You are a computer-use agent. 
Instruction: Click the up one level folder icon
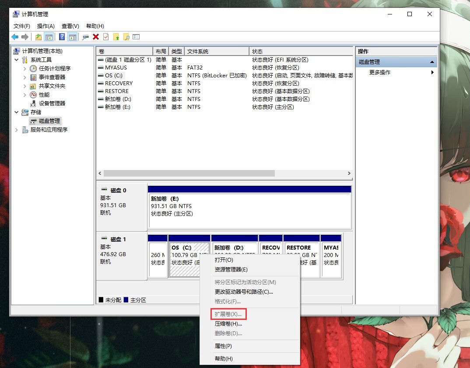pos(39,37)
